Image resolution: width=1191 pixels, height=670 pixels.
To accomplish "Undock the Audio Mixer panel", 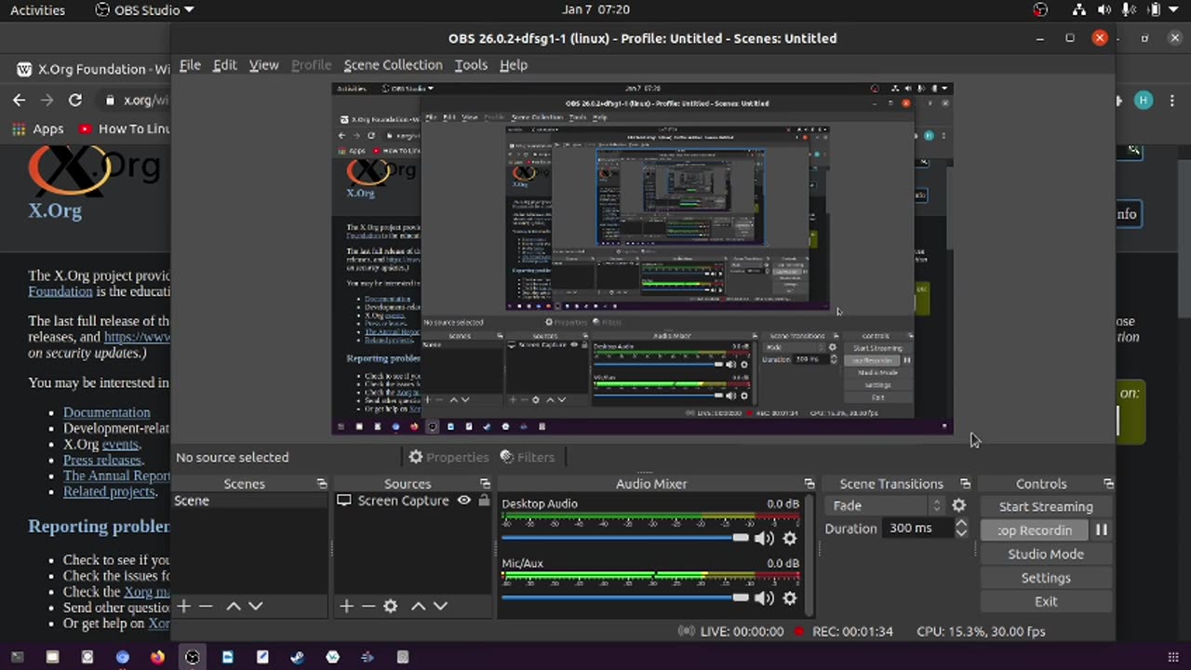I will coord(810,484).
